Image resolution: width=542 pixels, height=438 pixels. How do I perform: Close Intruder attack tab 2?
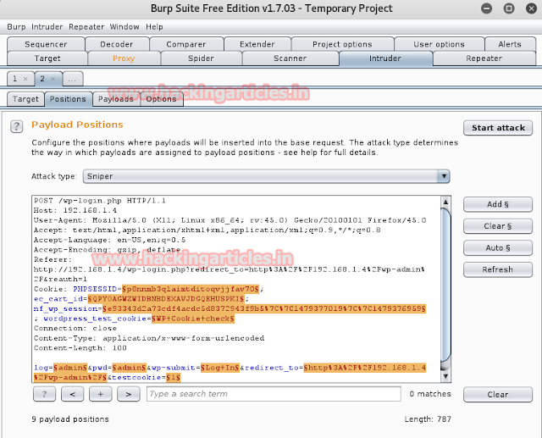53,79
